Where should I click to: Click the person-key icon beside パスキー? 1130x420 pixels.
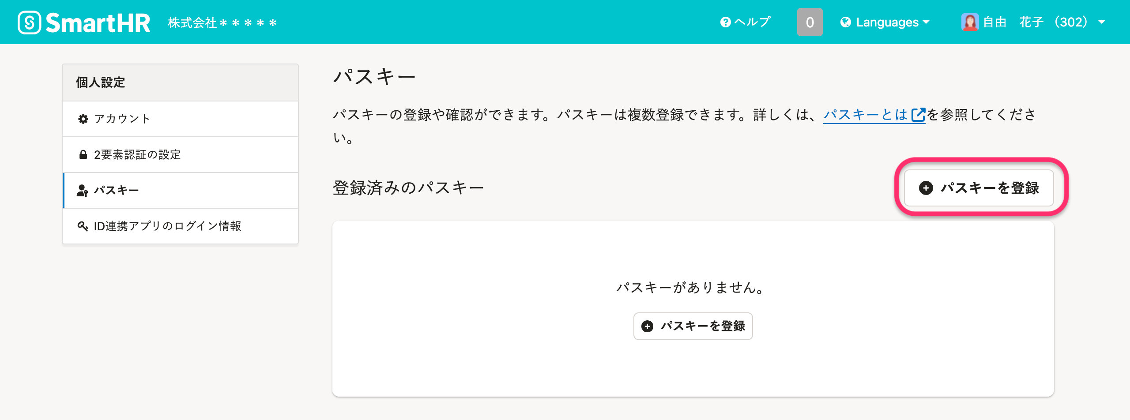(x=83, y=191)
